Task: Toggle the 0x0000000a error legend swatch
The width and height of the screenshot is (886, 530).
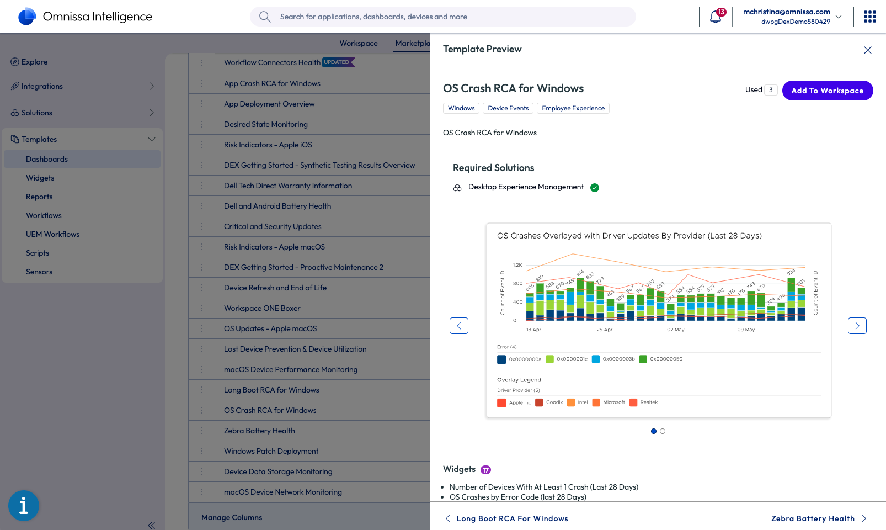Action: point(501,359)
